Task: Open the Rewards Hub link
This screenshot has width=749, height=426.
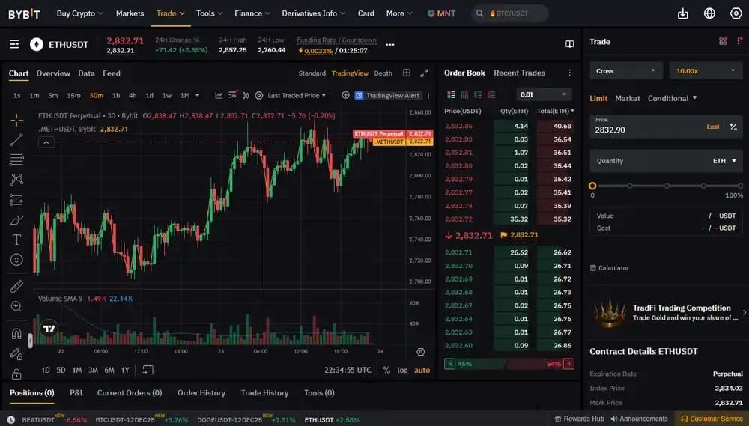Action: point(579,419)
